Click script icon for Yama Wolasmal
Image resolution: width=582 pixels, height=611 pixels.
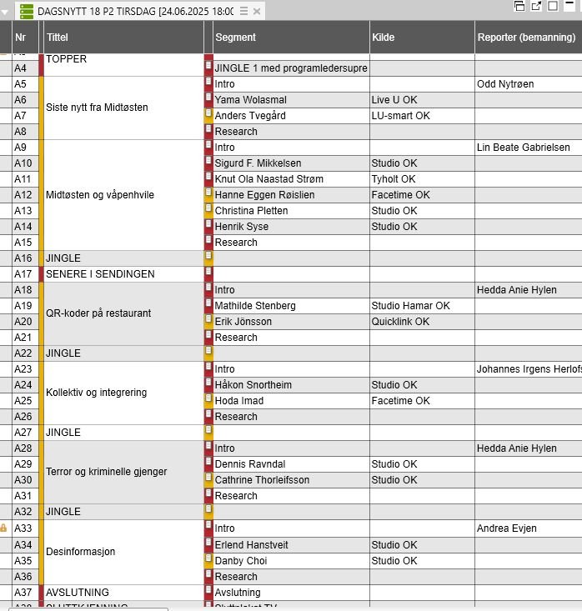coord(208,97)
